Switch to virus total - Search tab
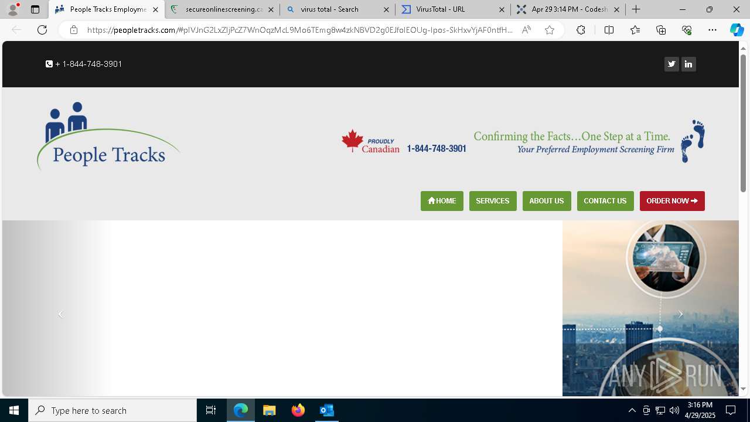 point(337,9)
